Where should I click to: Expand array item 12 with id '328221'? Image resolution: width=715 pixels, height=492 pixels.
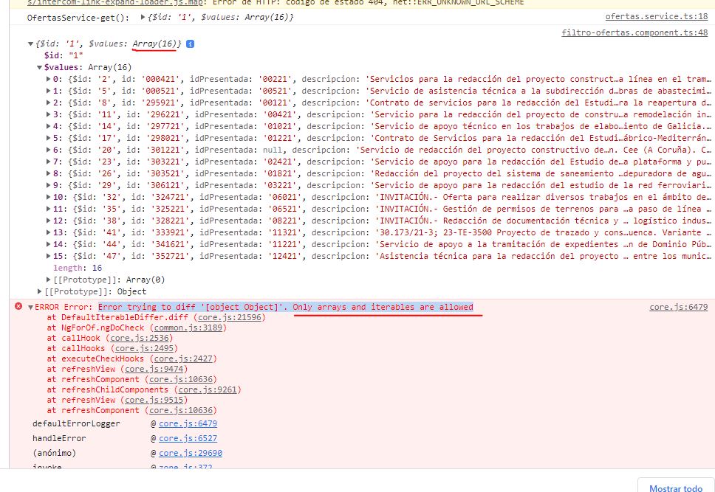48,221
